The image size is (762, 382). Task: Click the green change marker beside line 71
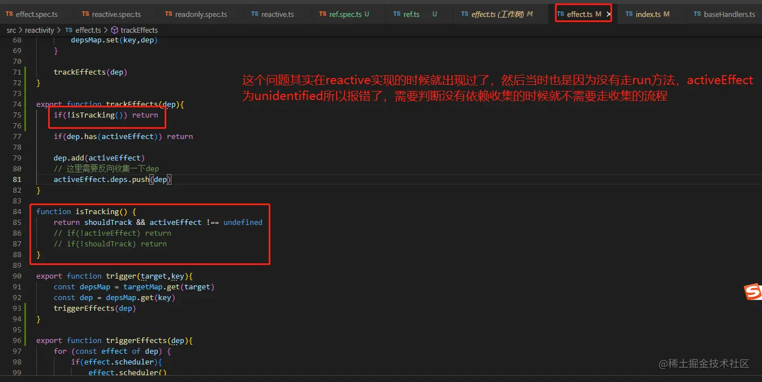point(27,72)
